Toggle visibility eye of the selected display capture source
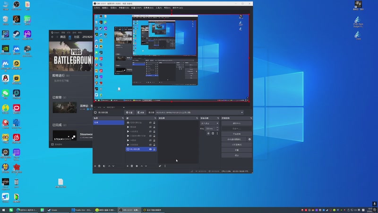Screen dimensions: 378x213 tap(151, 149)
